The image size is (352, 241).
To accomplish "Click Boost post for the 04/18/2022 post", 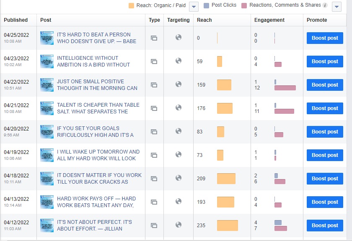I will tap(325, 179).
